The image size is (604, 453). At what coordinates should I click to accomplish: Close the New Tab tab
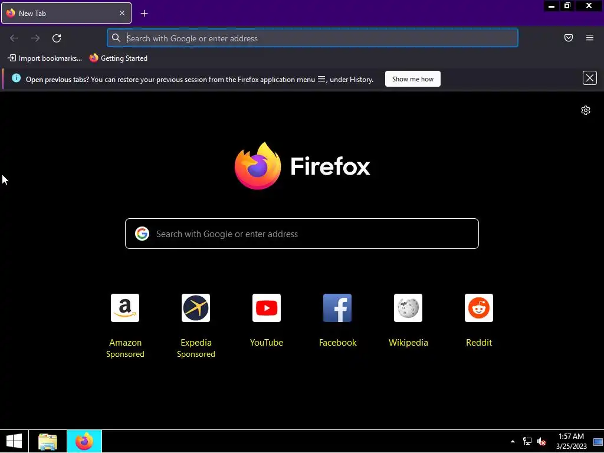(122, 13)
